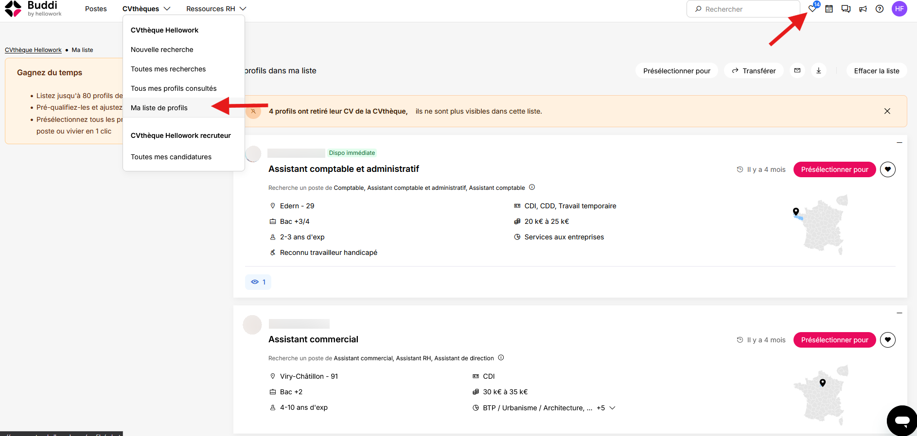Screen dimensions: 917x436
Task: Click Effacer la liste button
Action: (x=877, y=70)
